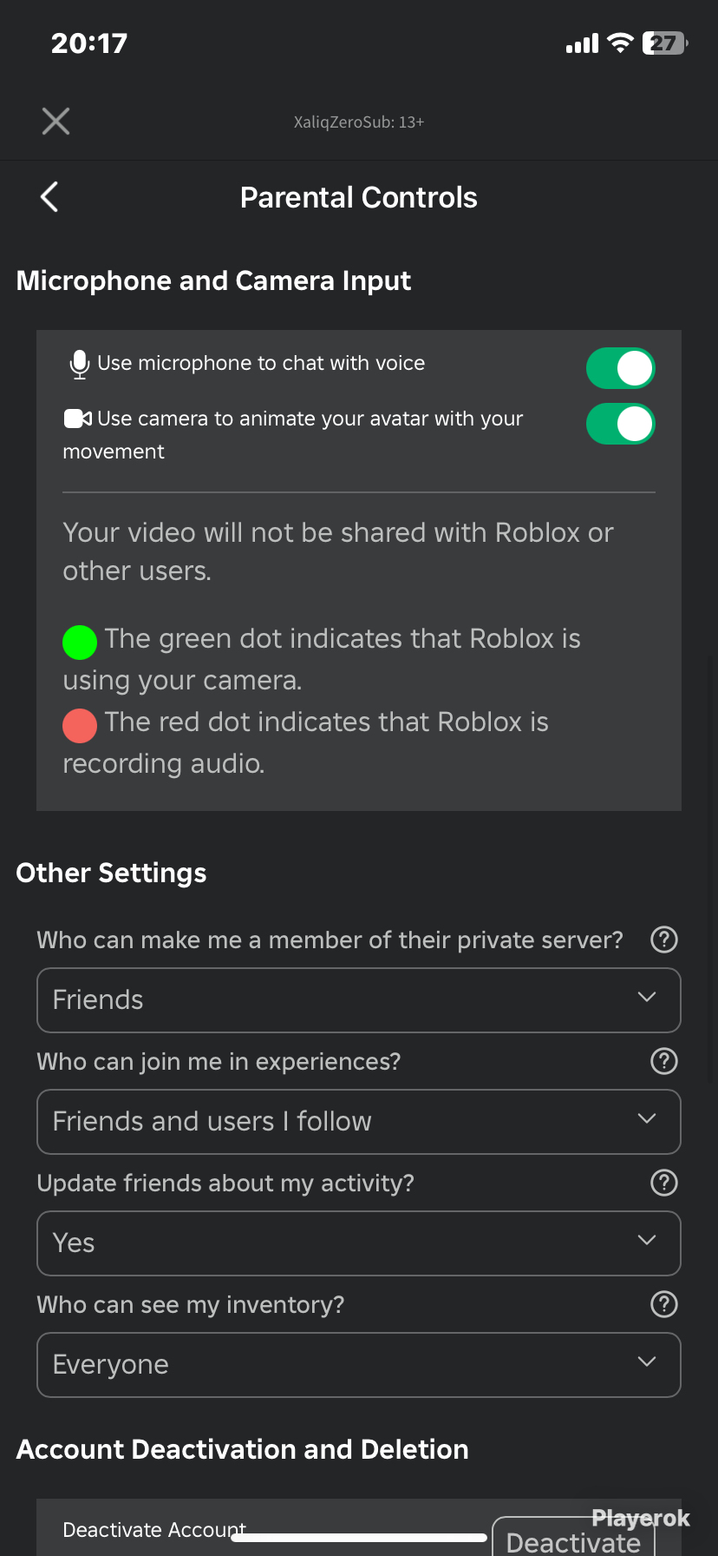718x1556 pixels.
Task: Click 'Use microphone to chat with voice' label
Action: (261, 363)
